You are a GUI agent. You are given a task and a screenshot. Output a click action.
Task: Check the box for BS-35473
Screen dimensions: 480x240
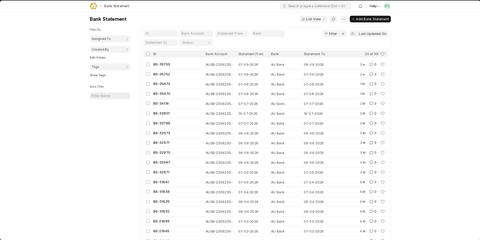pyautogui.click(x=148, y=84)
